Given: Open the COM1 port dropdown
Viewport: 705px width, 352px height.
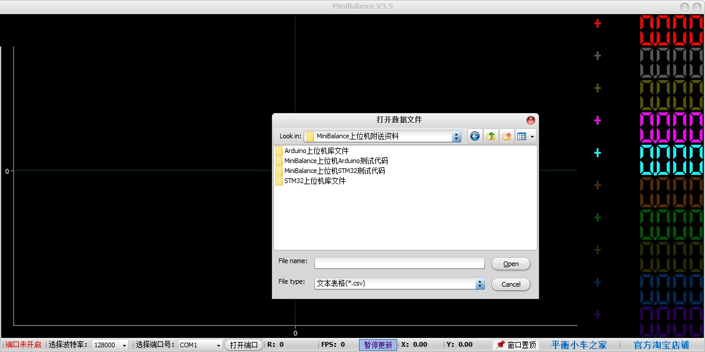Looking at the screenshot, I should [218, 346].
